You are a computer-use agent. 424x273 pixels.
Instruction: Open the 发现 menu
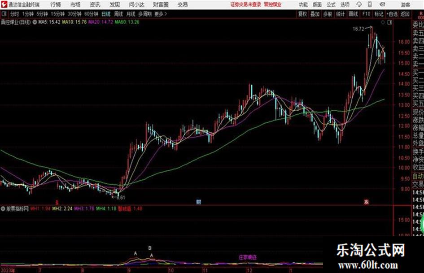115,4
